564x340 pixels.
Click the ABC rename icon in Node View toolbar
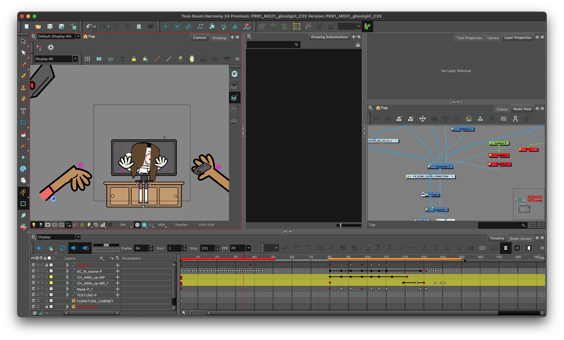coord(503,119)
